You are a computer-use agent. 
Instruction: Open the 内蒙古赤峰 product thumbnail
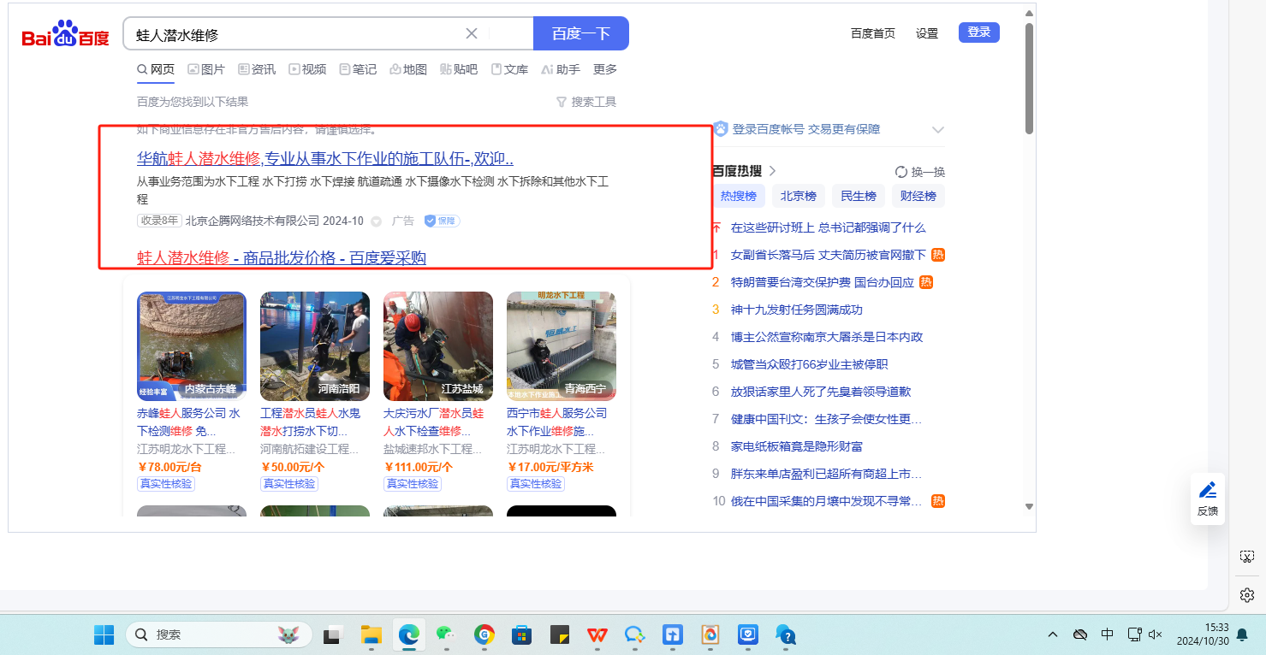[x=192, y=346]
